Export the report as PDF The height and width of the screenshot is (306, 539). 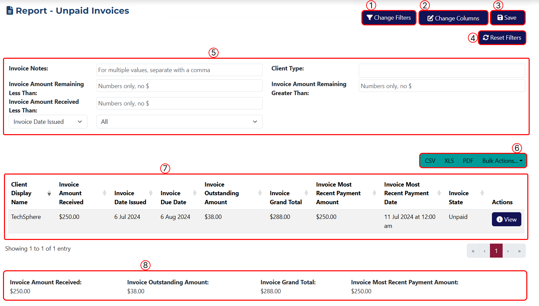coord(468,161)
